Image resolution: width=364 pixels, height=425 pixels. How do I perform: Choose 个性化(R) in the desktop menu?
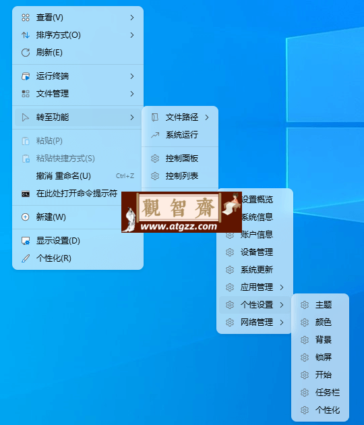[78, 258]
